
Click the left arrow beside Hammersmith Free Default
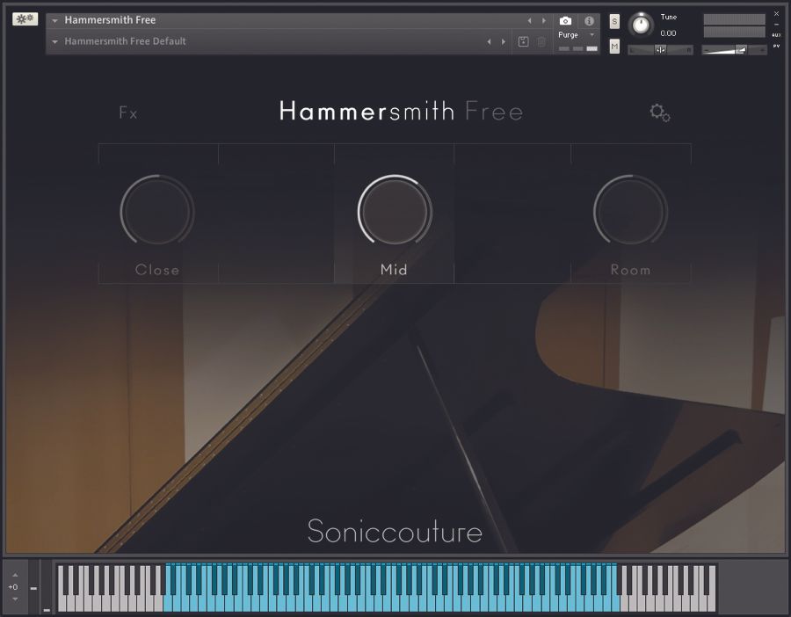(490, 41)
